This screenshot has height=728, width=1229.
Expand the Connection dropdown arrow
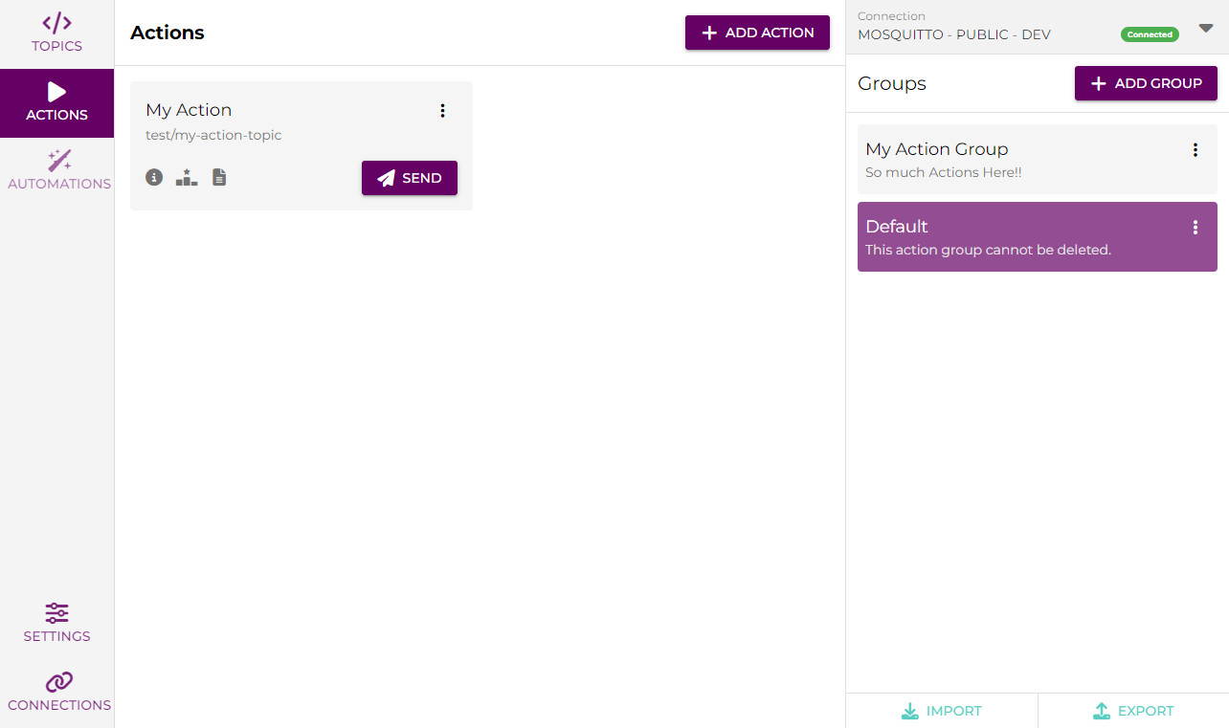1206,29
